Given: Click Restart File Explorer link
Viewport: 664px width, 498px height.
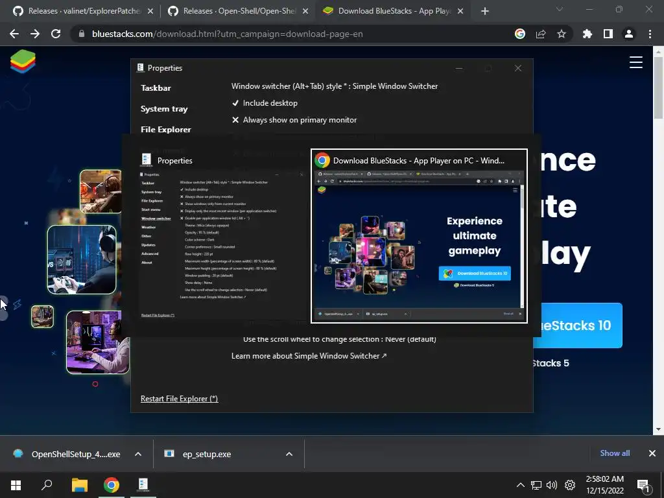Looking at the screenshot, I should [179, 399].
